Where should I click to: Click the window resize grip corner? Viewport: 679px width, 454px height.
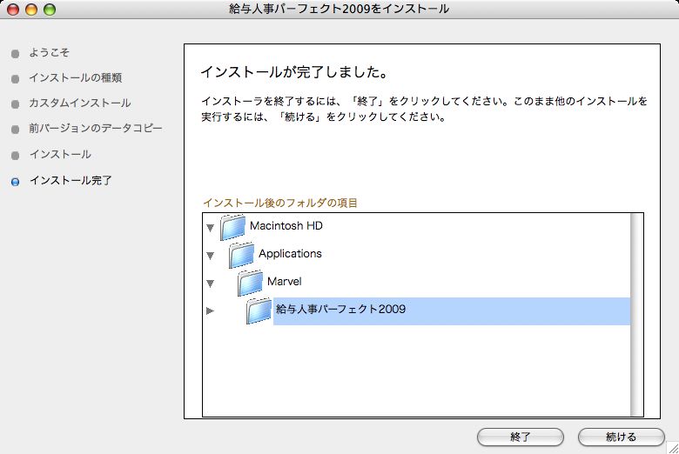673,448
